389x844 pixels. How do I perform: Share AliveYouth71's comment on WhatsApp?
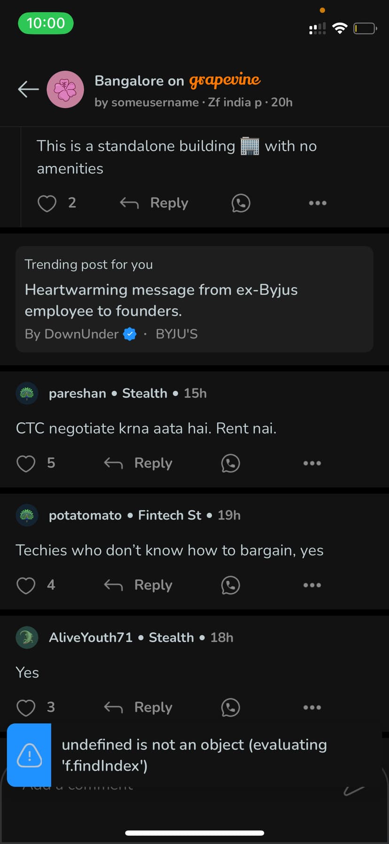coord(230,707)
